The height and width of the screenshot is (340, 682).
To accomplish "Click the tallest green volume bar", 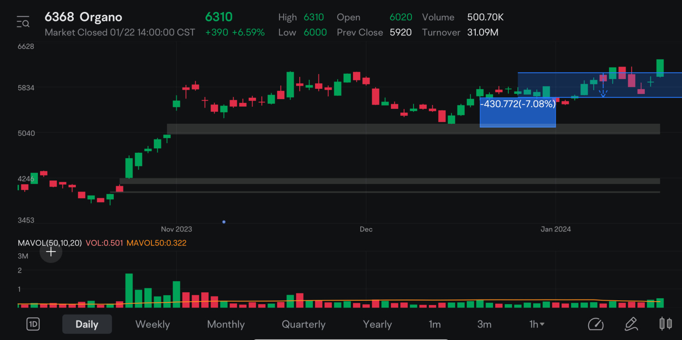I will point(129,291).
